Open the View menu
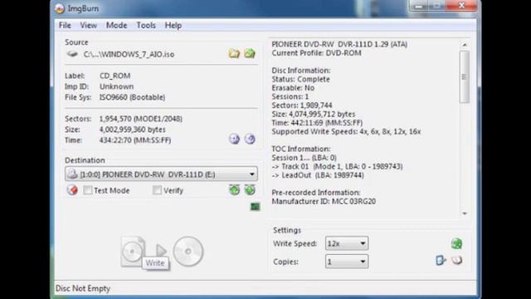The image size is (531, 299). (89, 26)
